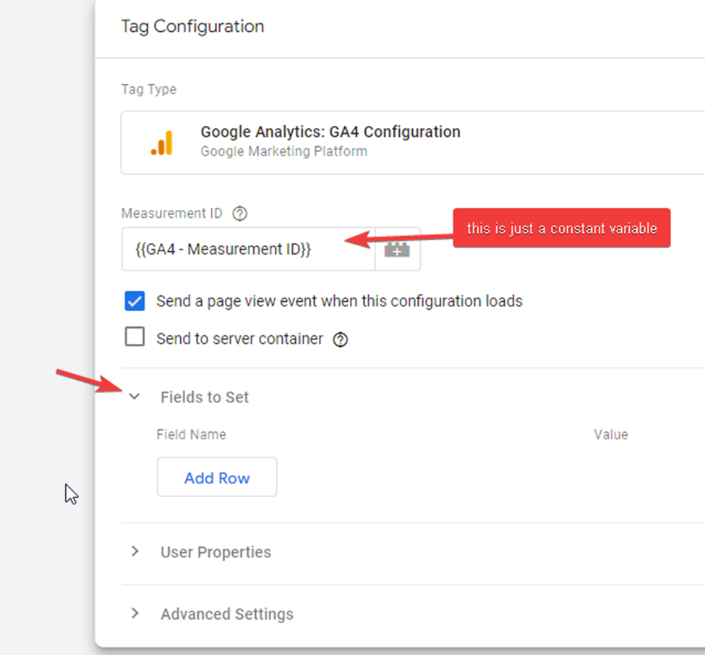Click into the Measurement ID input field
Viewport: 705px width, 655px height.
point(247,250)
